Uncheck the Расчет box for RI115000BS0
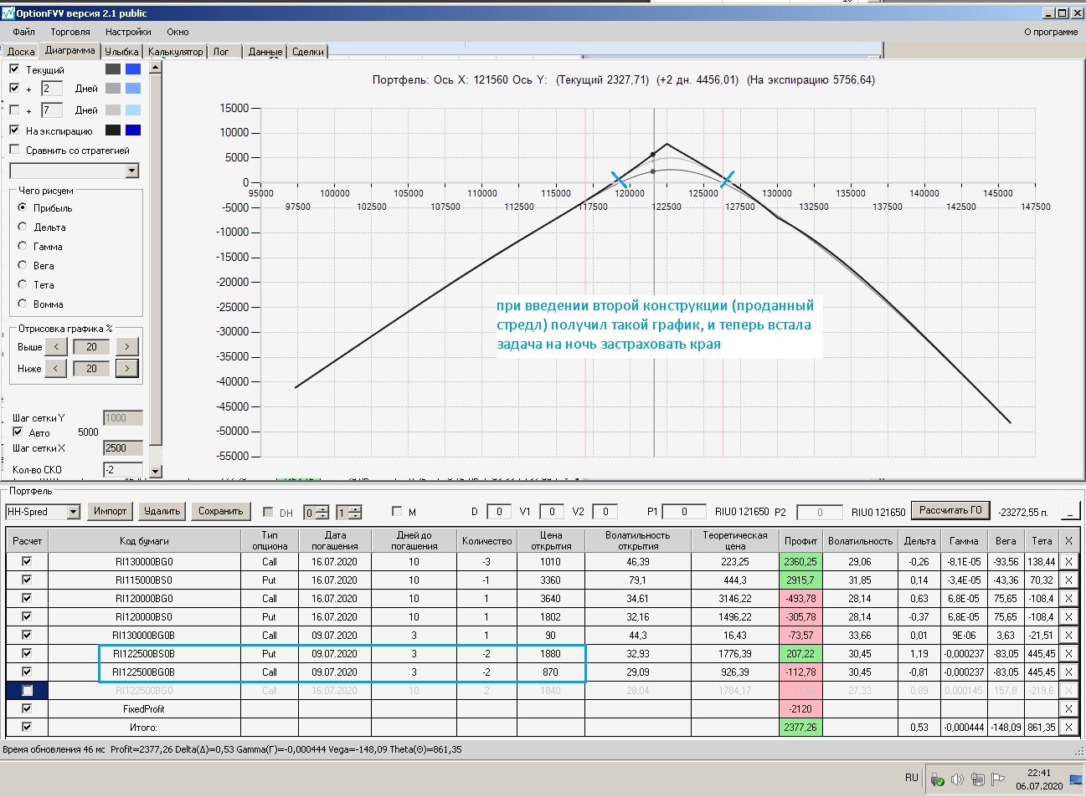 (x=27, y=580)
